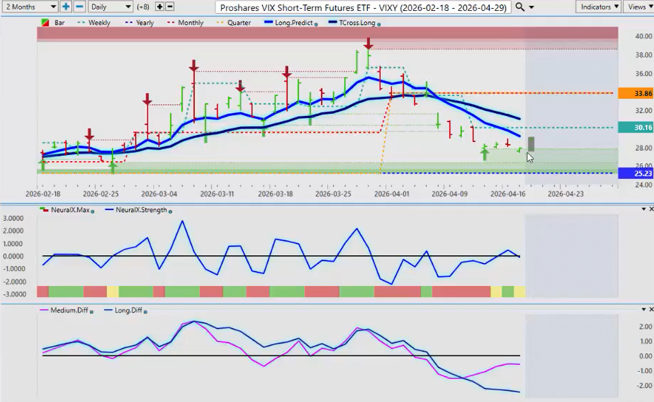Open the 2 Months time range dropdown
Screen dimensions: 654x402
(29, 6)
